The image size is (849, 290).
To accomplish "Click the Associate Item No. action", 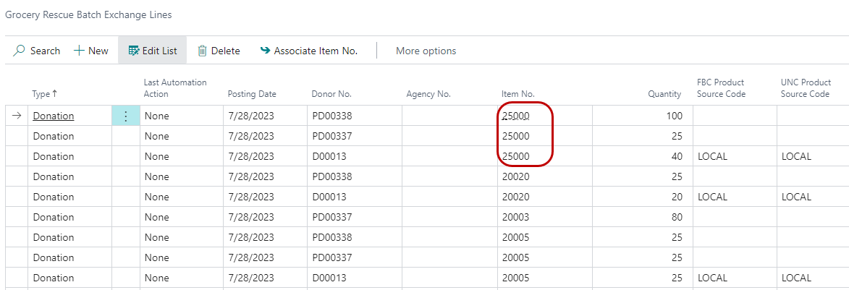I will pos(316,51).
